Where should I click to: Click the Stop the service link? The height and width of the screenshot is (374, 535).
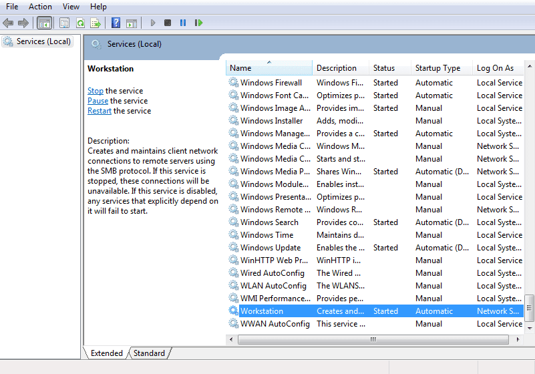click(96, 91)
